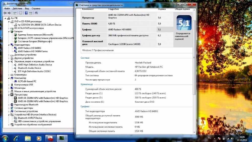Click the scroll-up arrow in performance window
This screenshot has height=142, width=252.
pyautogui.click(x=194, y=10)
